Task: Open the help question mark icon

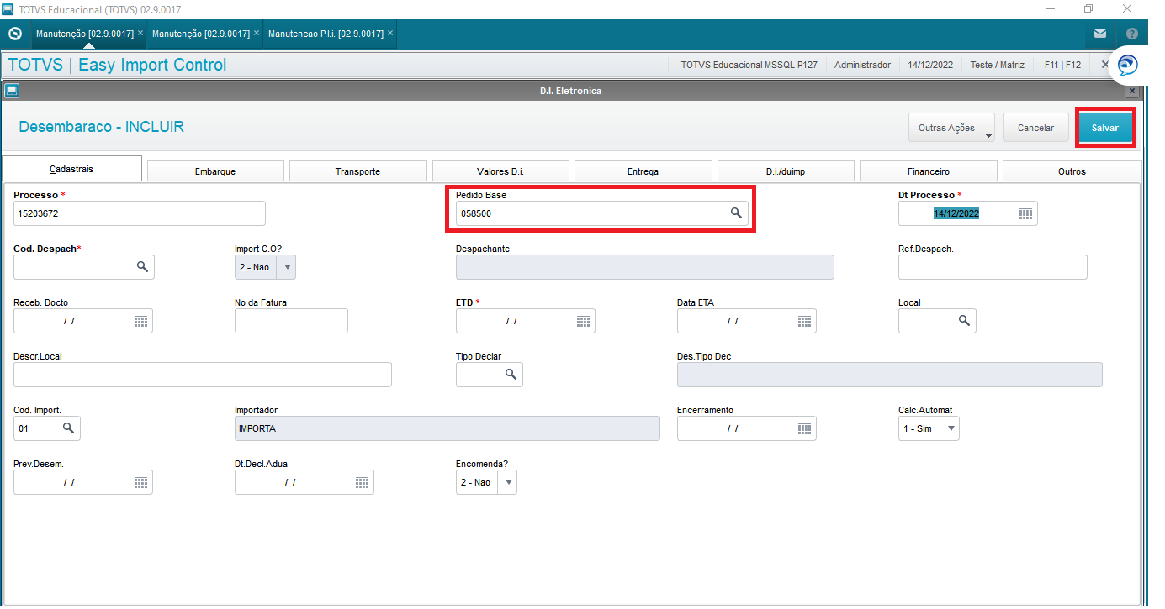Action: click(x=1132, y=34)
